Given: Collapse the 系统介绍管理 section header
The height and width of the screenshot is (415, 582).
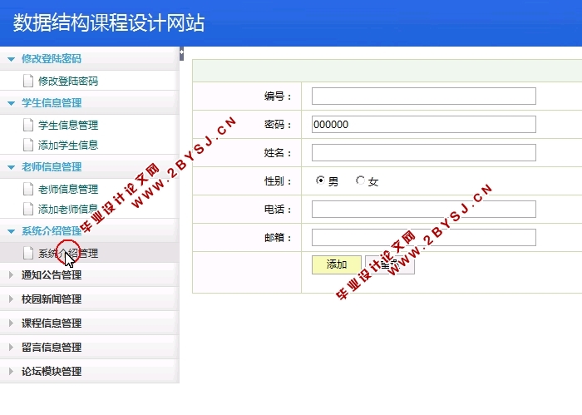Looking at the screenshot, I should pyautogui.click(x=90, y=231).
